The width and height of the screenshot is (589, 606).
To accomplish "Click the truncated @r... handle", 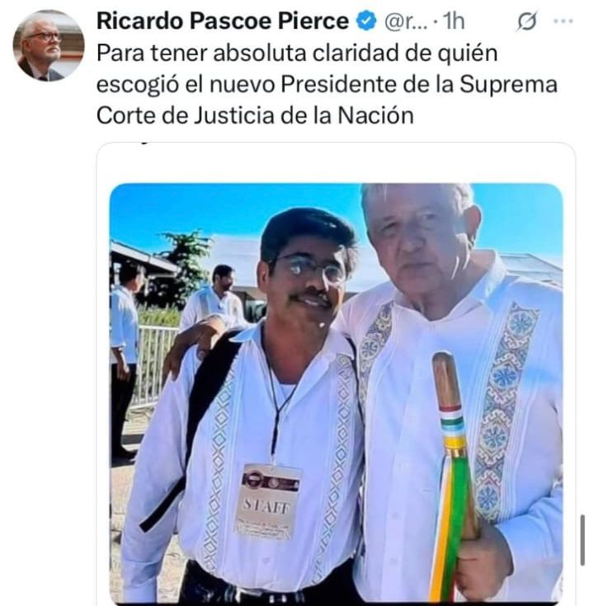I will [x=406, y=21].
